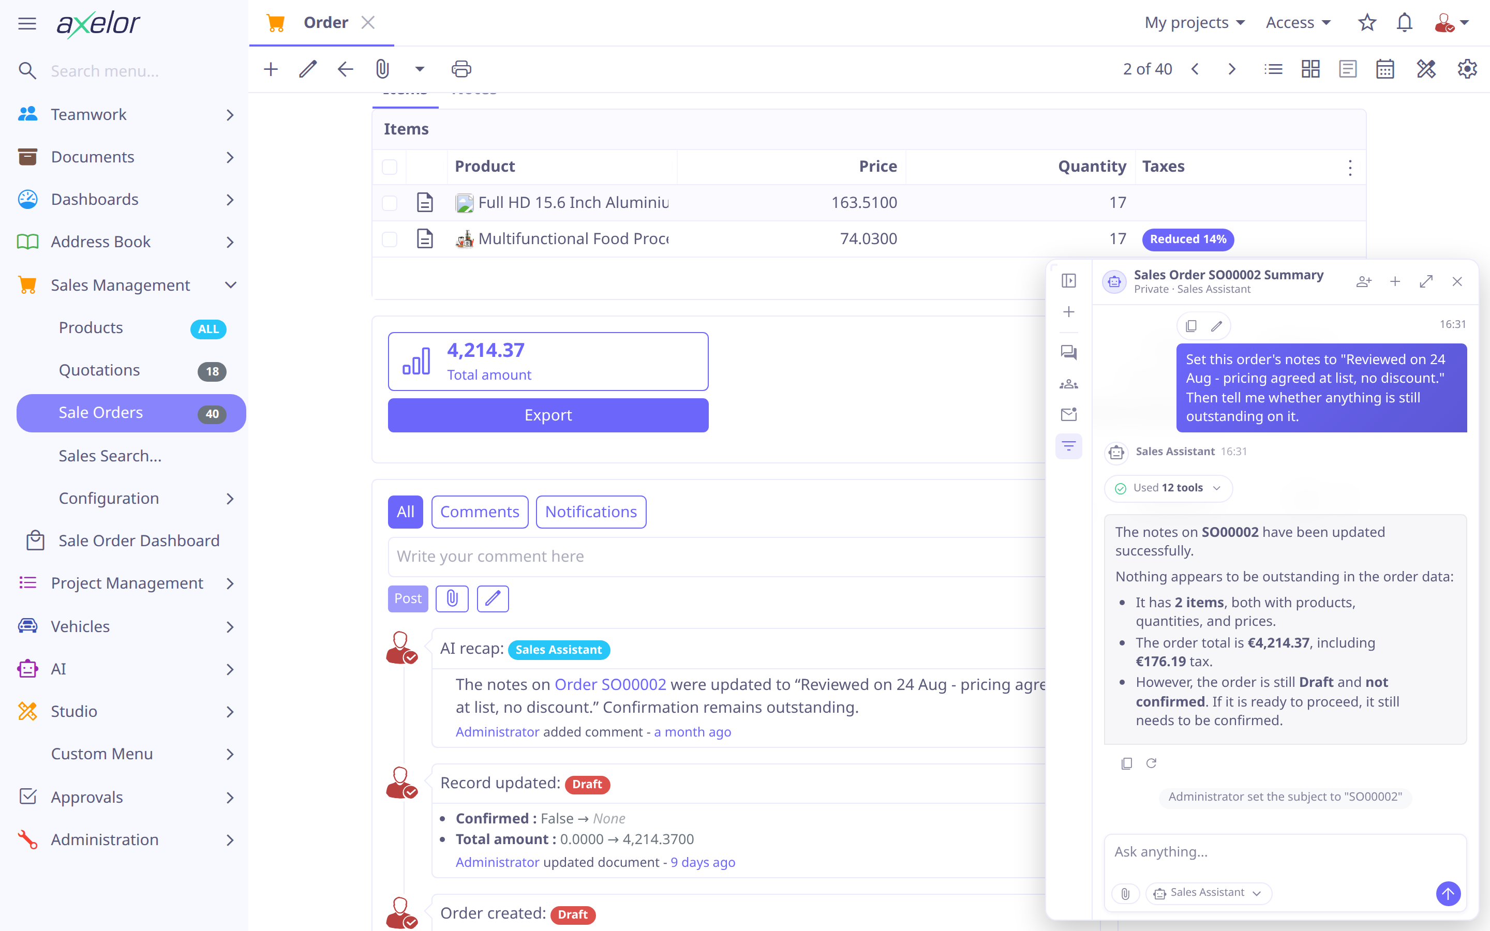Open notifications bell icon
This screenshot has height=931, width=1490.
pos(1405,23)
